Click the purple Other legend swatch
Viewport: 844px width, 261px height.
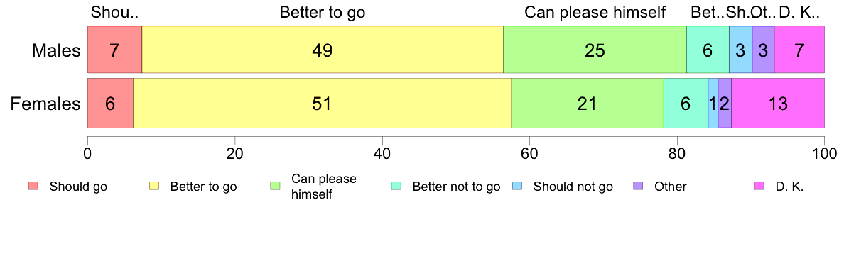pos(638,187)
